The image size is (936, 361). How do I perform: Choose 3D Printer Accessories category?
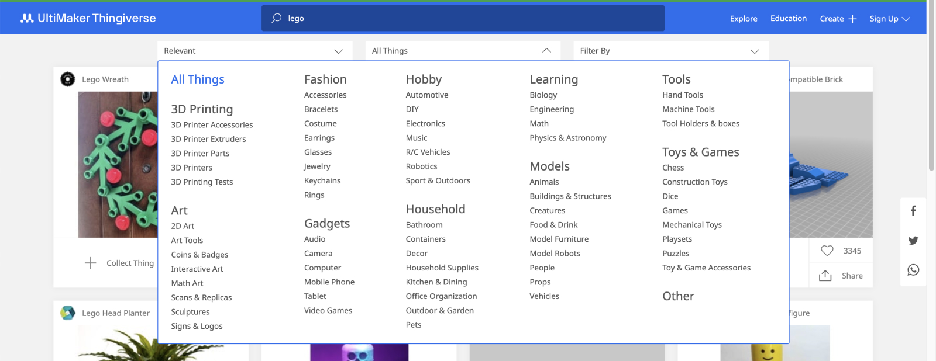(x=212, y=124)
